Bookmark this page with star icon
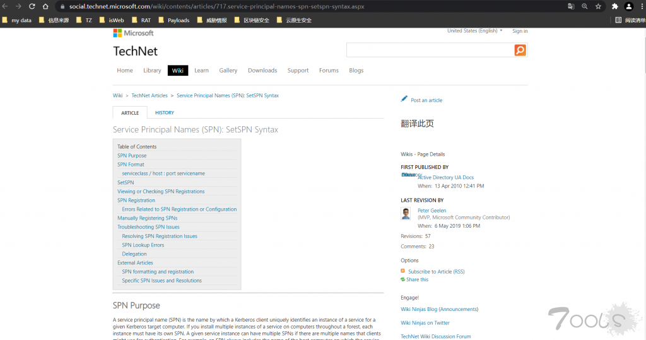Viewport: 646px width, 340px height. 598,6
